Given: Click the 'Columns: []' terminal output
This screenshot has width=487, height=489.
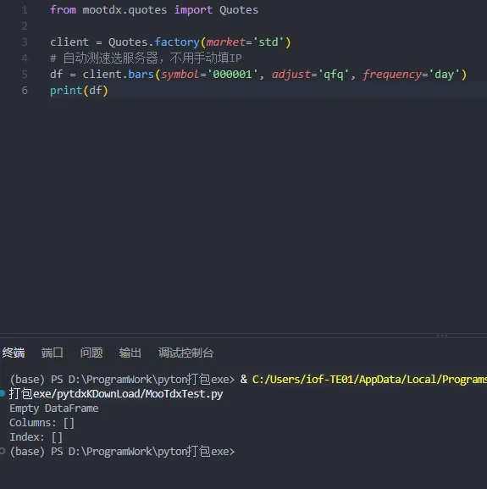Looking at the screenshot, I should point(42,423).
